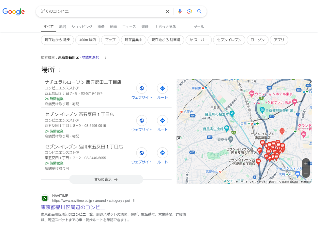Expand もっと見る tab menu
Viewport: 318px width, 227px height.
click(166, 27)
